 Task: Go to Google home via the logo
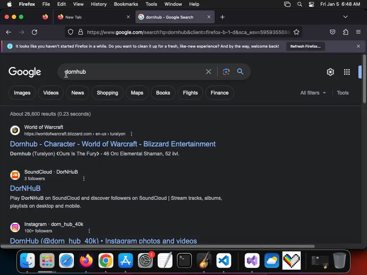25,72
